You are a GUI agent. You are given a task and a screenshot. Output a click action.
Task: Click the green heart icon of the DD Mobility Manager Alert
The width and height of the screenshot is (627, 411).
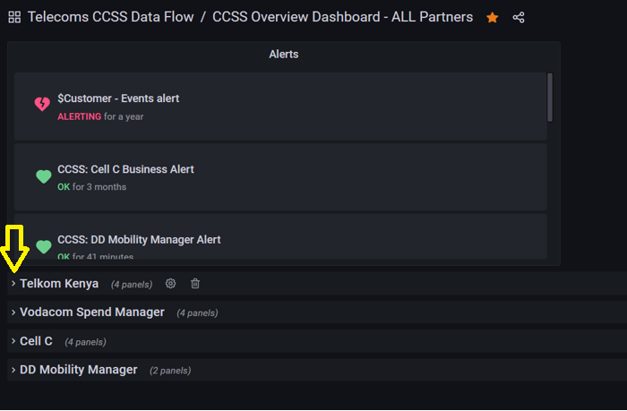coord(44,246)
